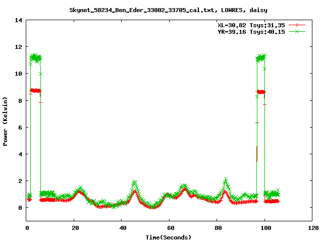Click the x-axis tick label 80
This screenshot has width=323, height=242.
[219, 228]
